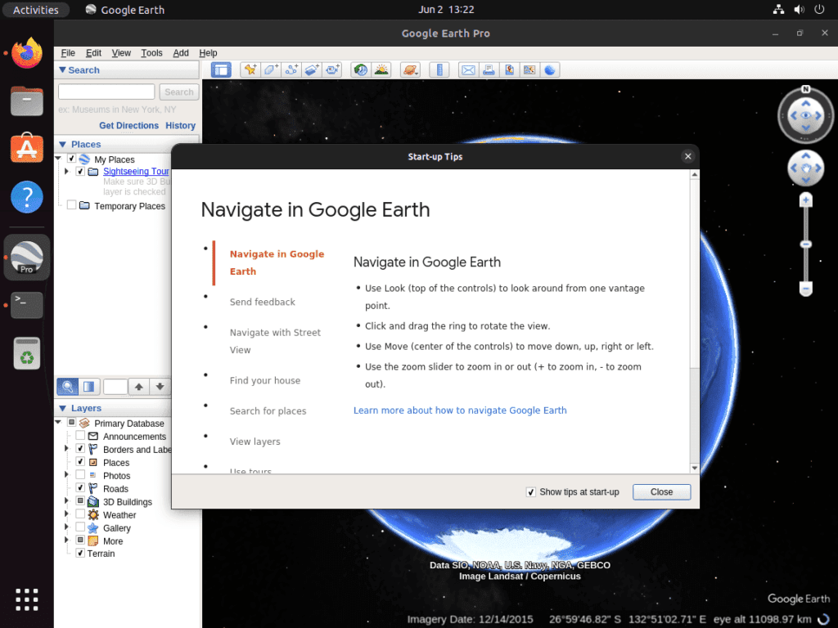Screen dimensions: 838x628
Task: Hide Sidebar using the toolbar icon
Action: [x=221, y=70]
